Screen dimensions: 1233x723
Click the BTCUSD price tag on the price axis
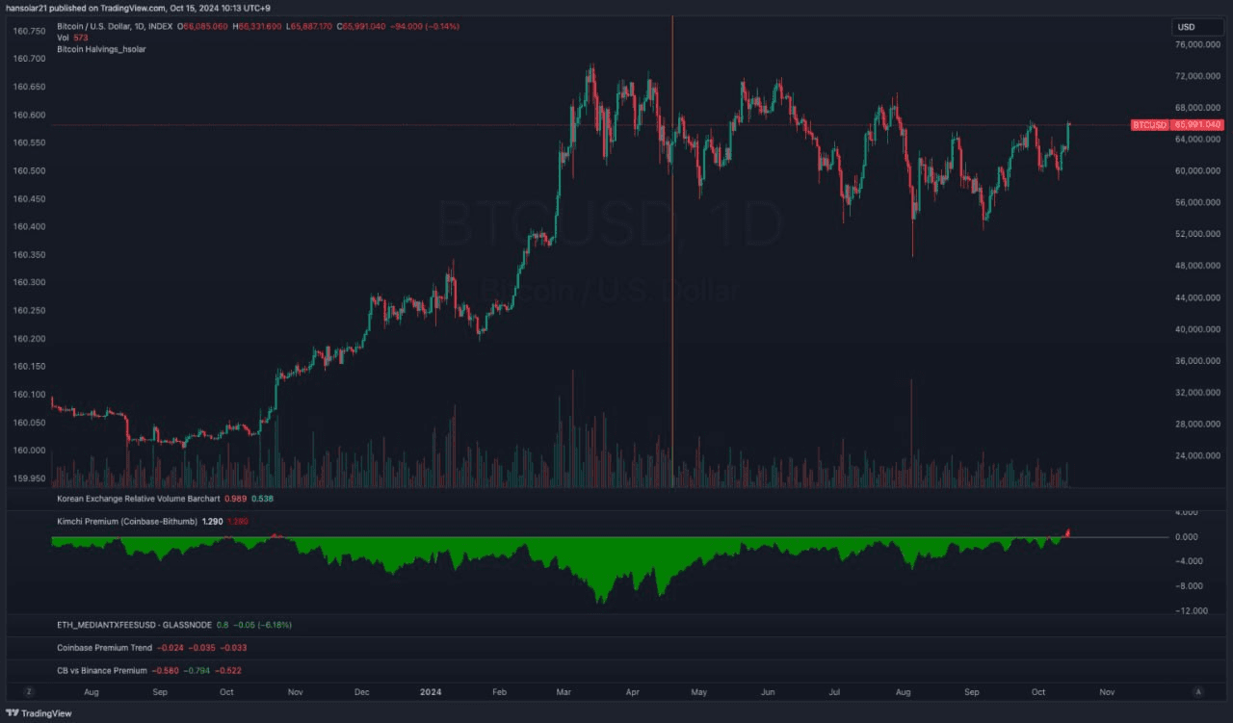click(x=1149, y=125)
